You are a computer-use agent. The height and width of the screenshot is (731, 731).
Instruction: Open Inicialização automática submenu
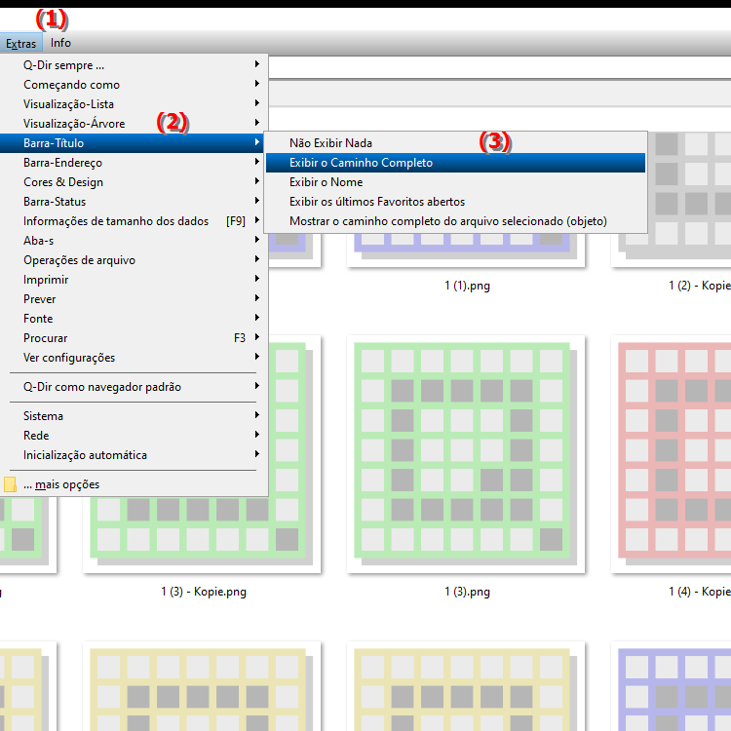pyautogui.click(x=86, y=455)
